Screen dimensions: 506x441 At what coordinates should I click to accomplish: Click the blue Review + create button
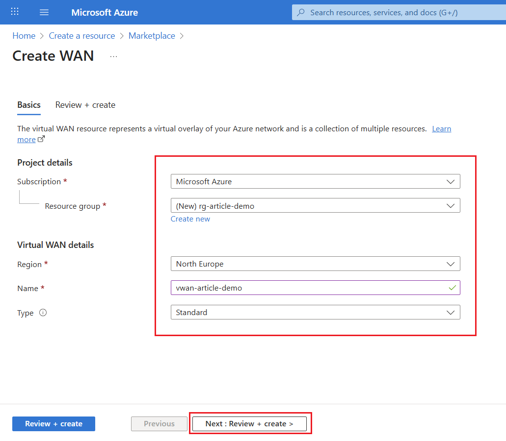pos(53,424)
